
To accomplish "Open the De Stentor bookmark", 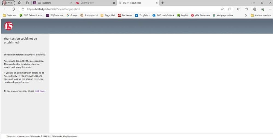I will (125, 15).
